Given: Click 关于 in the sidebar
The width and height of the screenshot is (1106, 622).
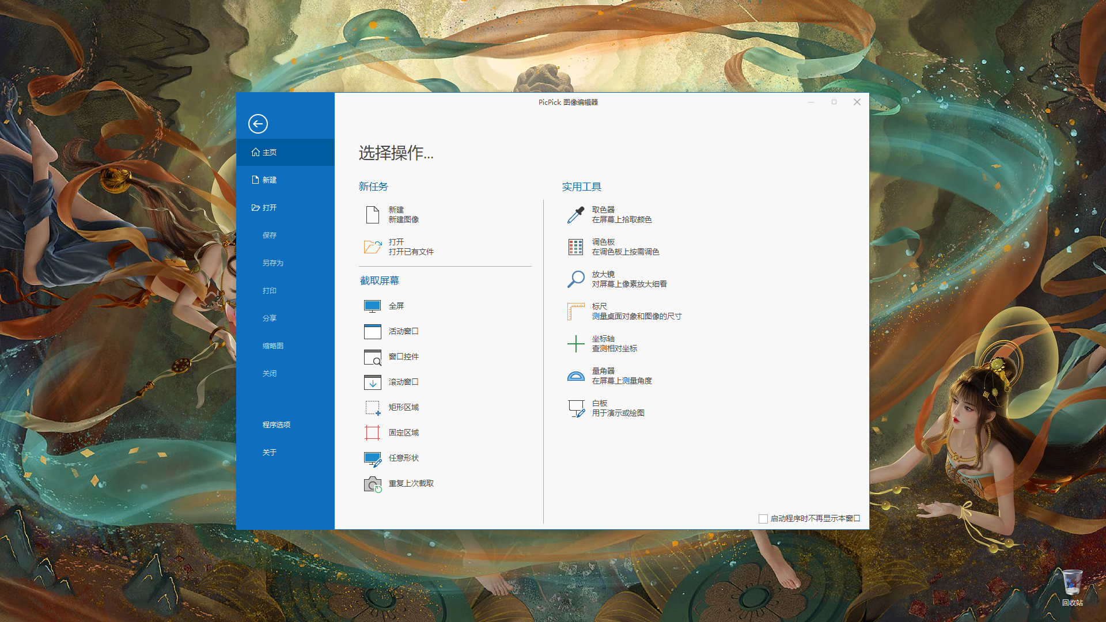Looking at the screenshot, I should [x=269, y=452].
